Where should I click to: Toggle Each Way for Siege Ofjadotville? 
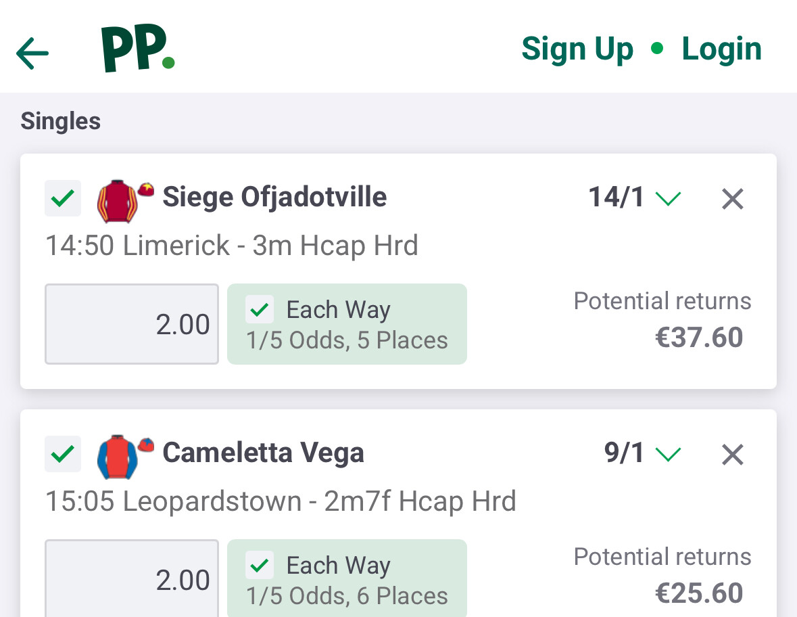(260, 310)
